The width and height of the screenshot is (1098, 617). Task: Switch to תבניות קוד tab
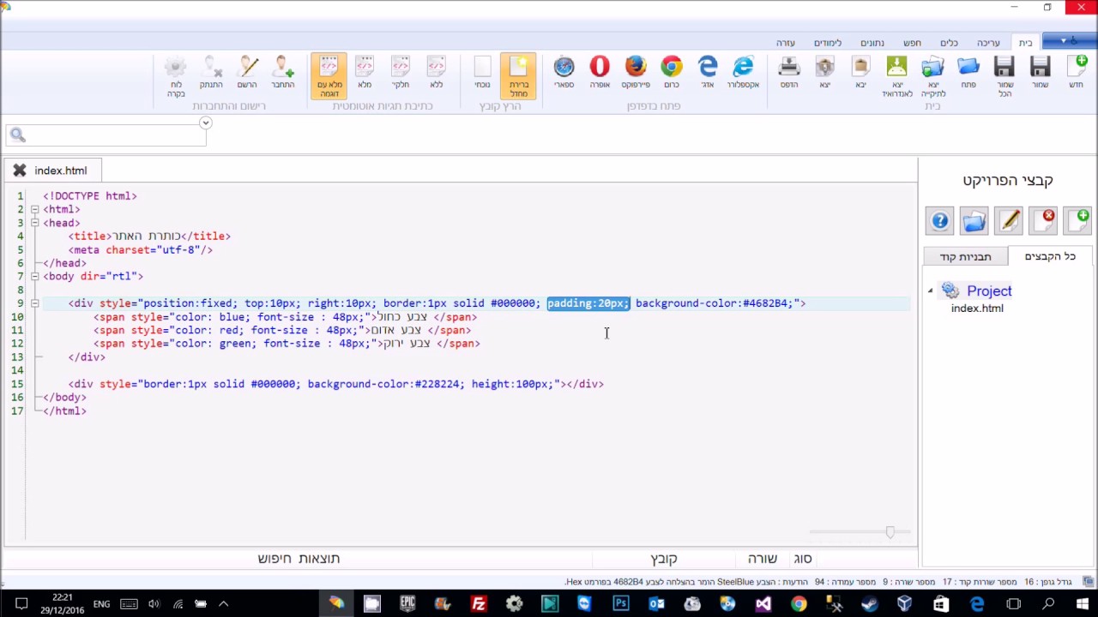point(965,256)
